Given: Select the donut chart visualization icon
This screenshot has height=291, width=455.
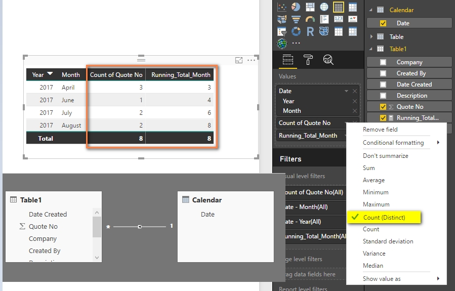Looking at the screenshot, I should 296,31.
